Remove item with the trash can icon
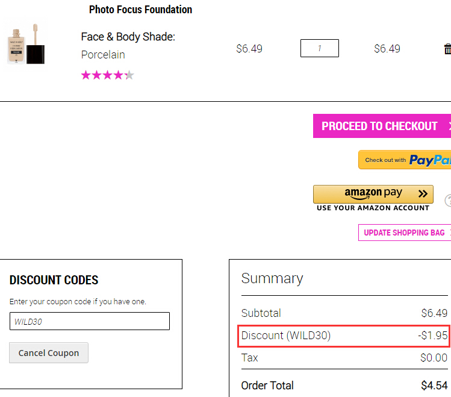Screen dimensions: 451x397 coord(447,49)
